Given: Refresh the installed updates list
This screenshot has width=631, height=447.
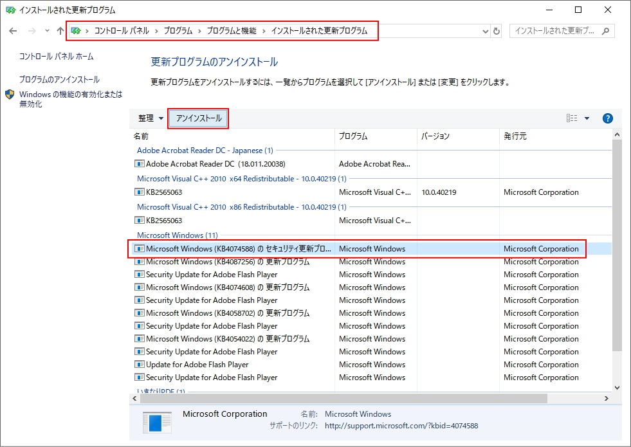Looking at the screenshot, I should (x=497, y=31).
